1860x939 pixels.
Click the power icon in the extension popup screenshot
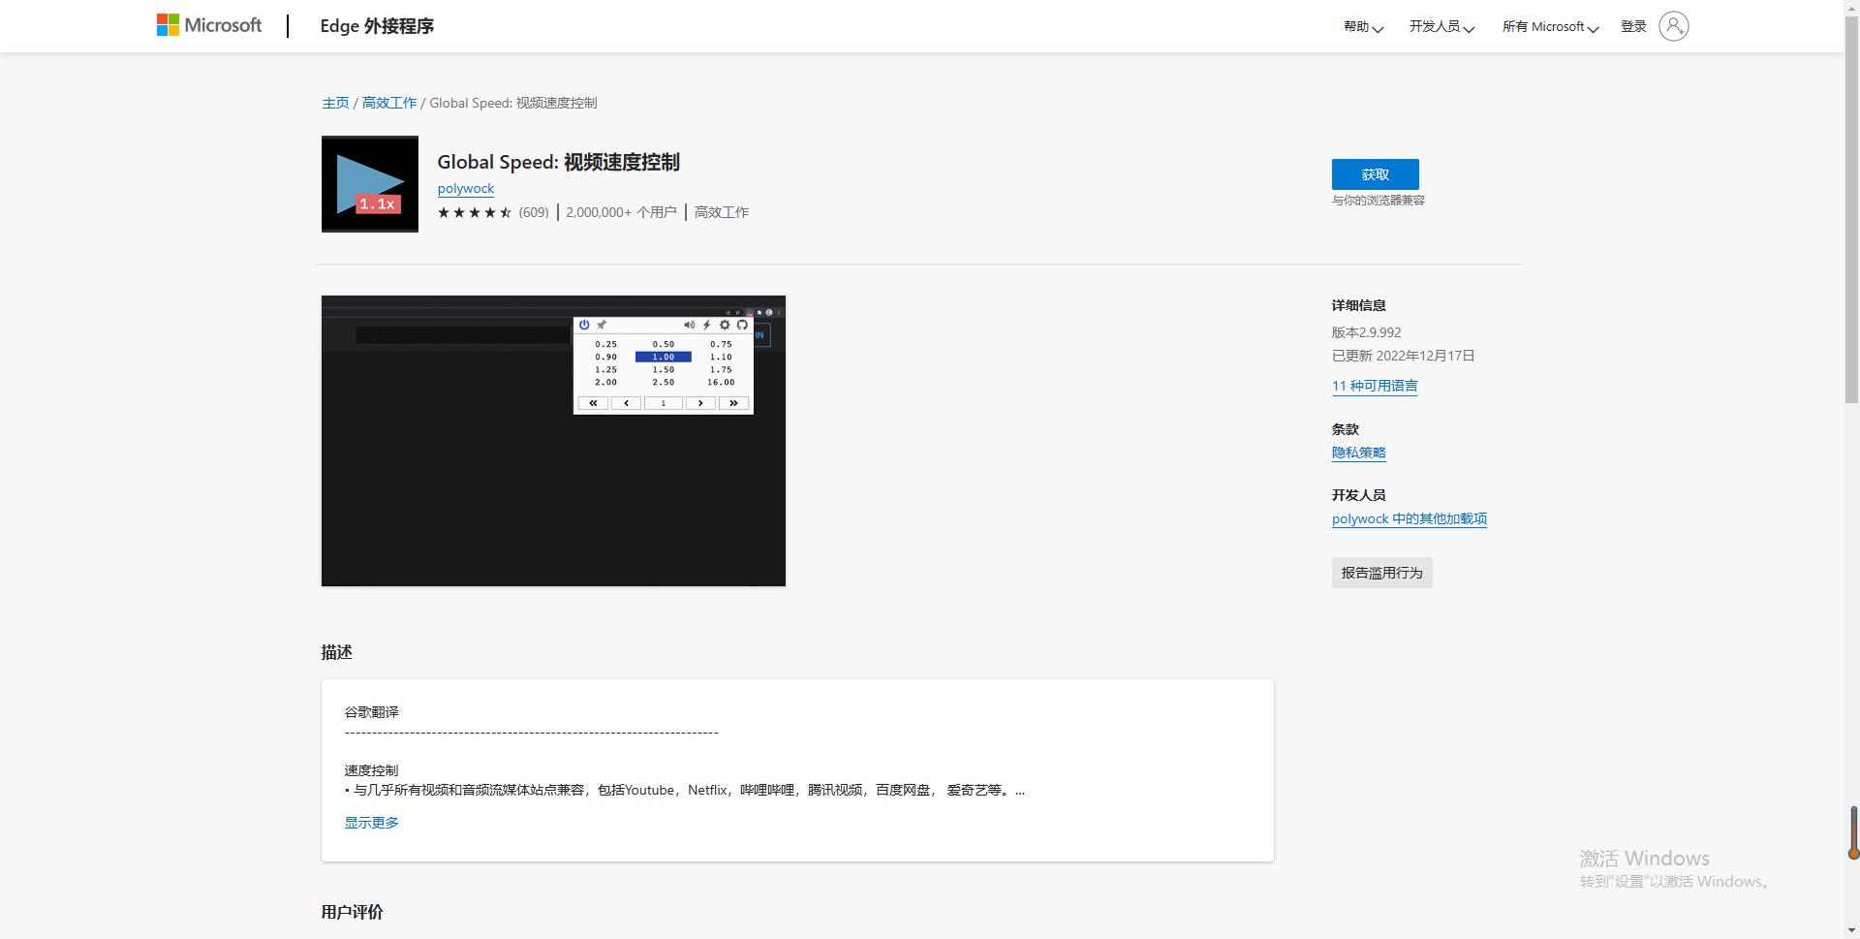point(584,325)
